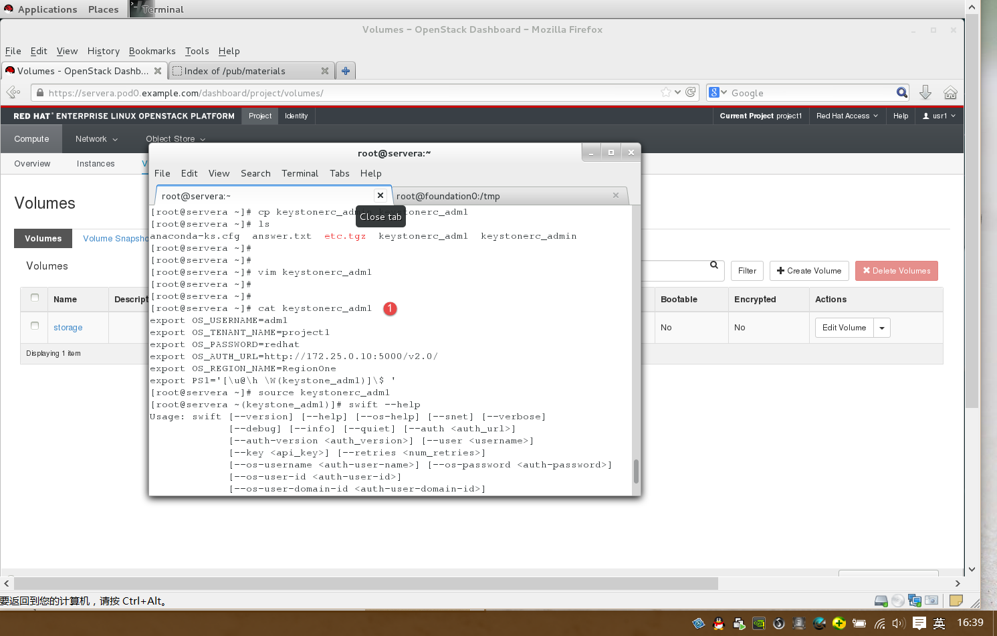Viewport: 997px width, 636px height.
Task: Open the usr1 user dropdown menu
Action: (939, 116)
